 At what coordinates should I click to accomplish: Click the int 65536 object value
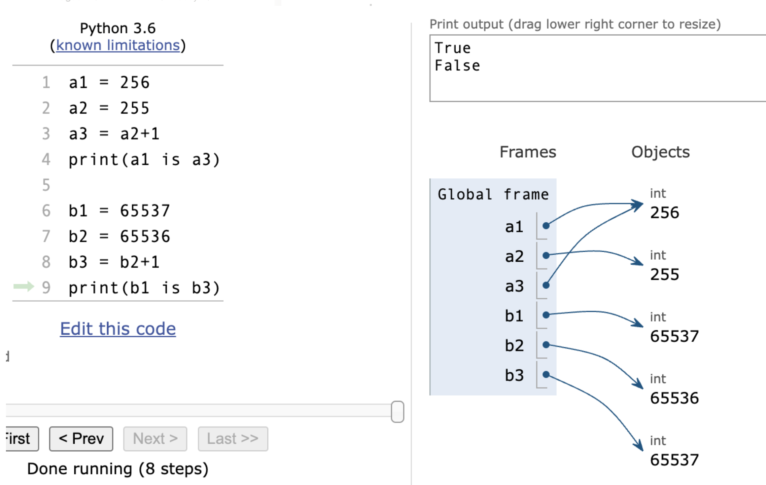pyautogui.click(x=674, y=398)
